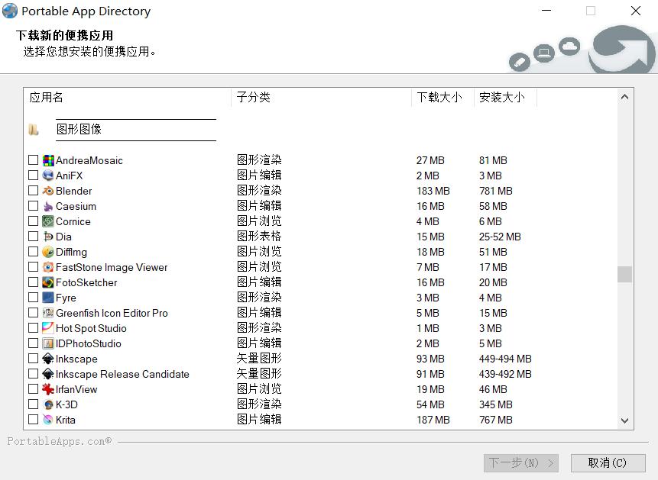Select the K-3D checkbox
Image resolution: width=658 pixels, height=480 pixels.
click(33, 404)
